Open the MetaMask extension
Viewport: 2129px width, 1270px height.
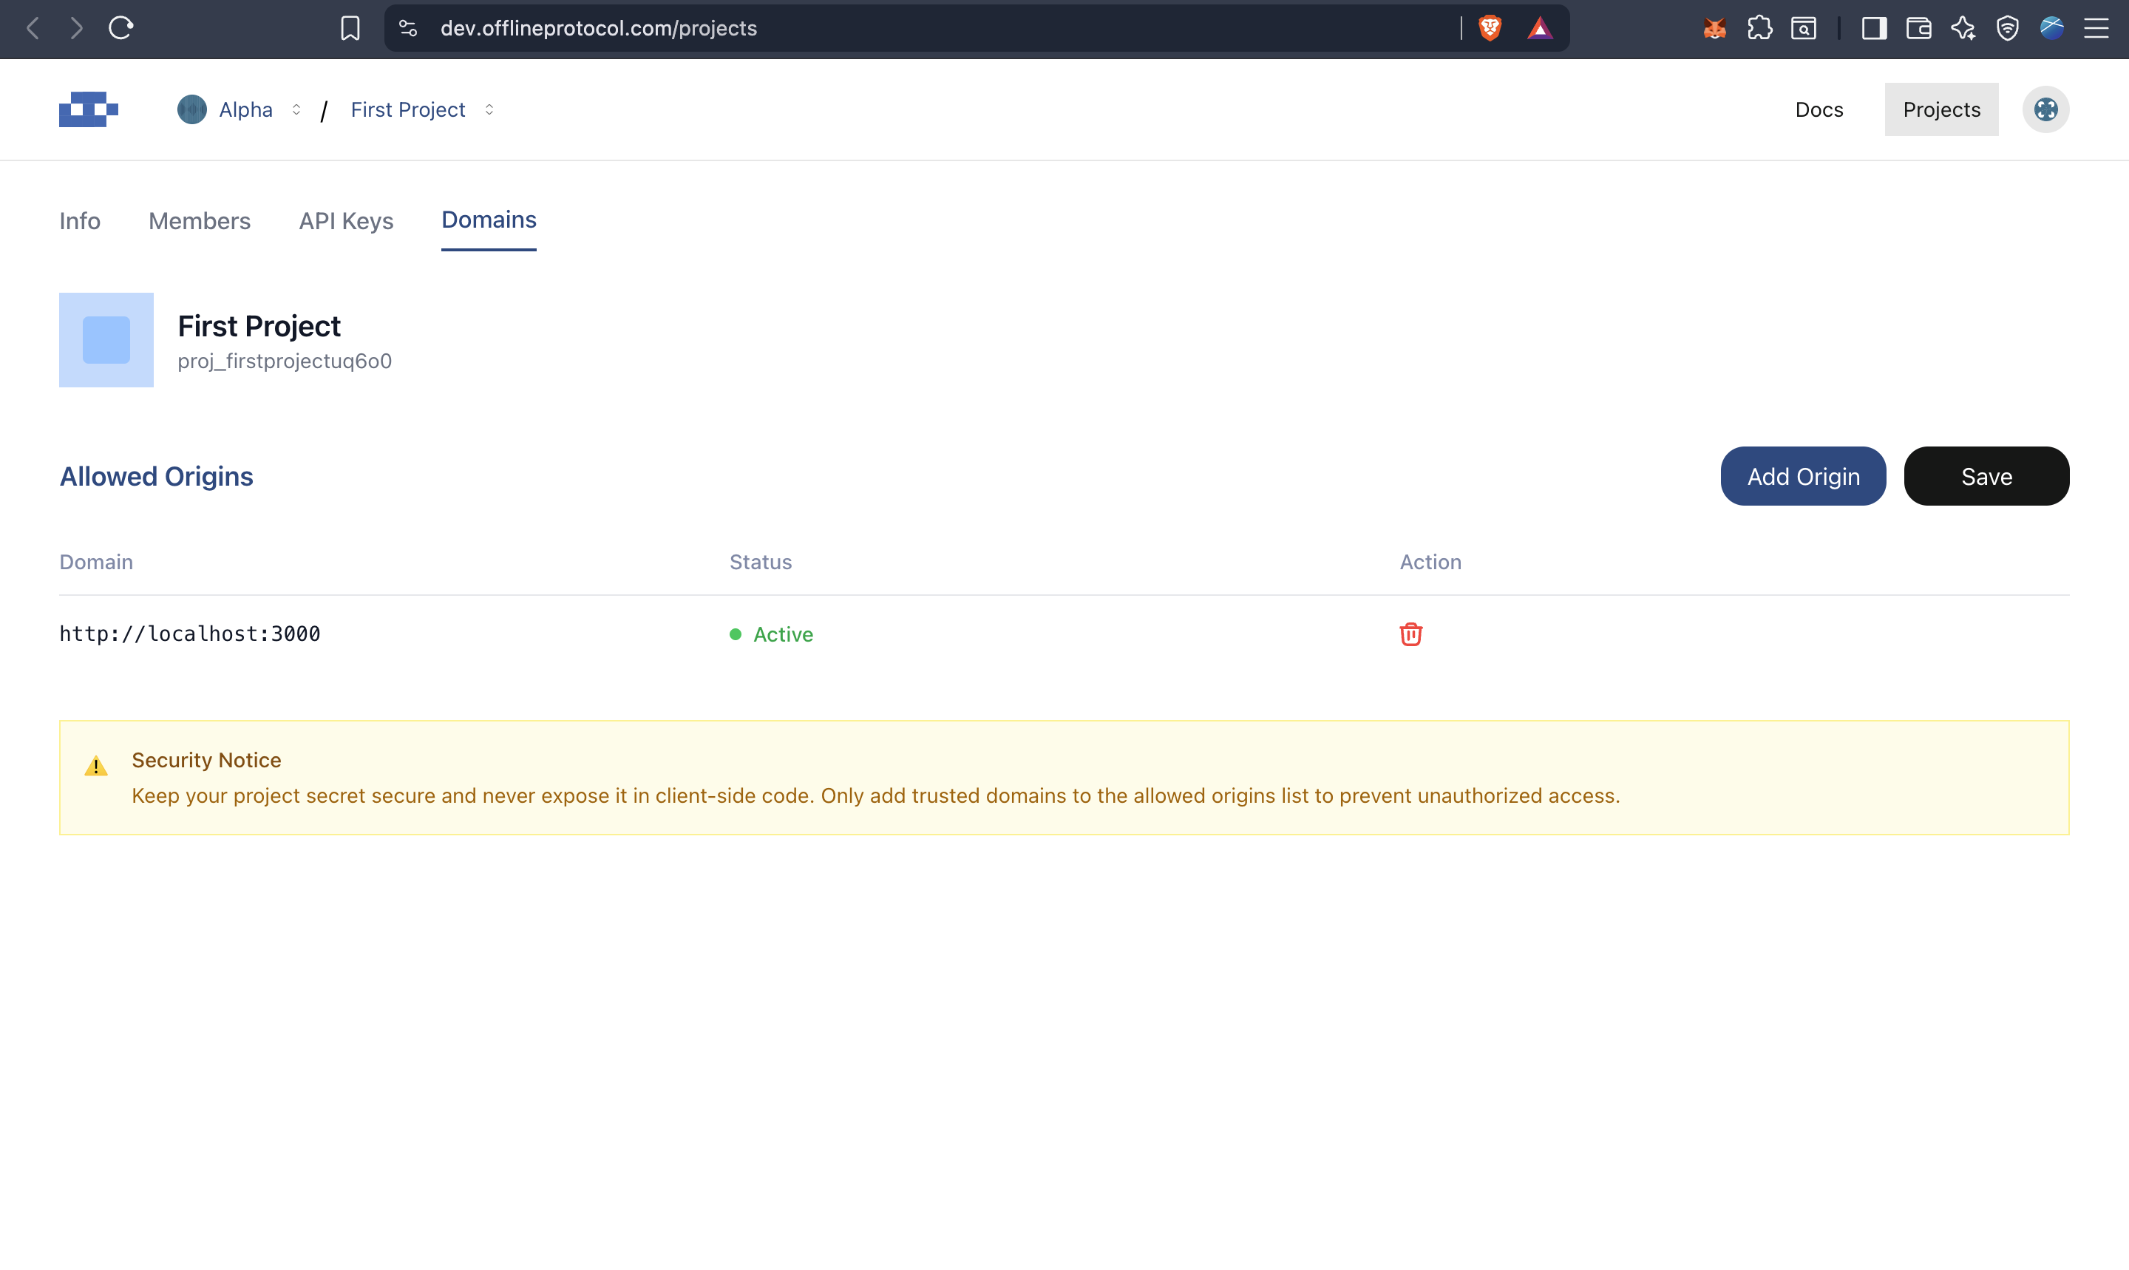(x=1714, y=28)
